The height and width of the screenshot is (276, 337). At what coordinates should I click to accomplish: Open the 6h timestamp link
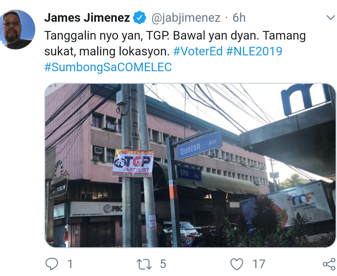tap(239, 17)
